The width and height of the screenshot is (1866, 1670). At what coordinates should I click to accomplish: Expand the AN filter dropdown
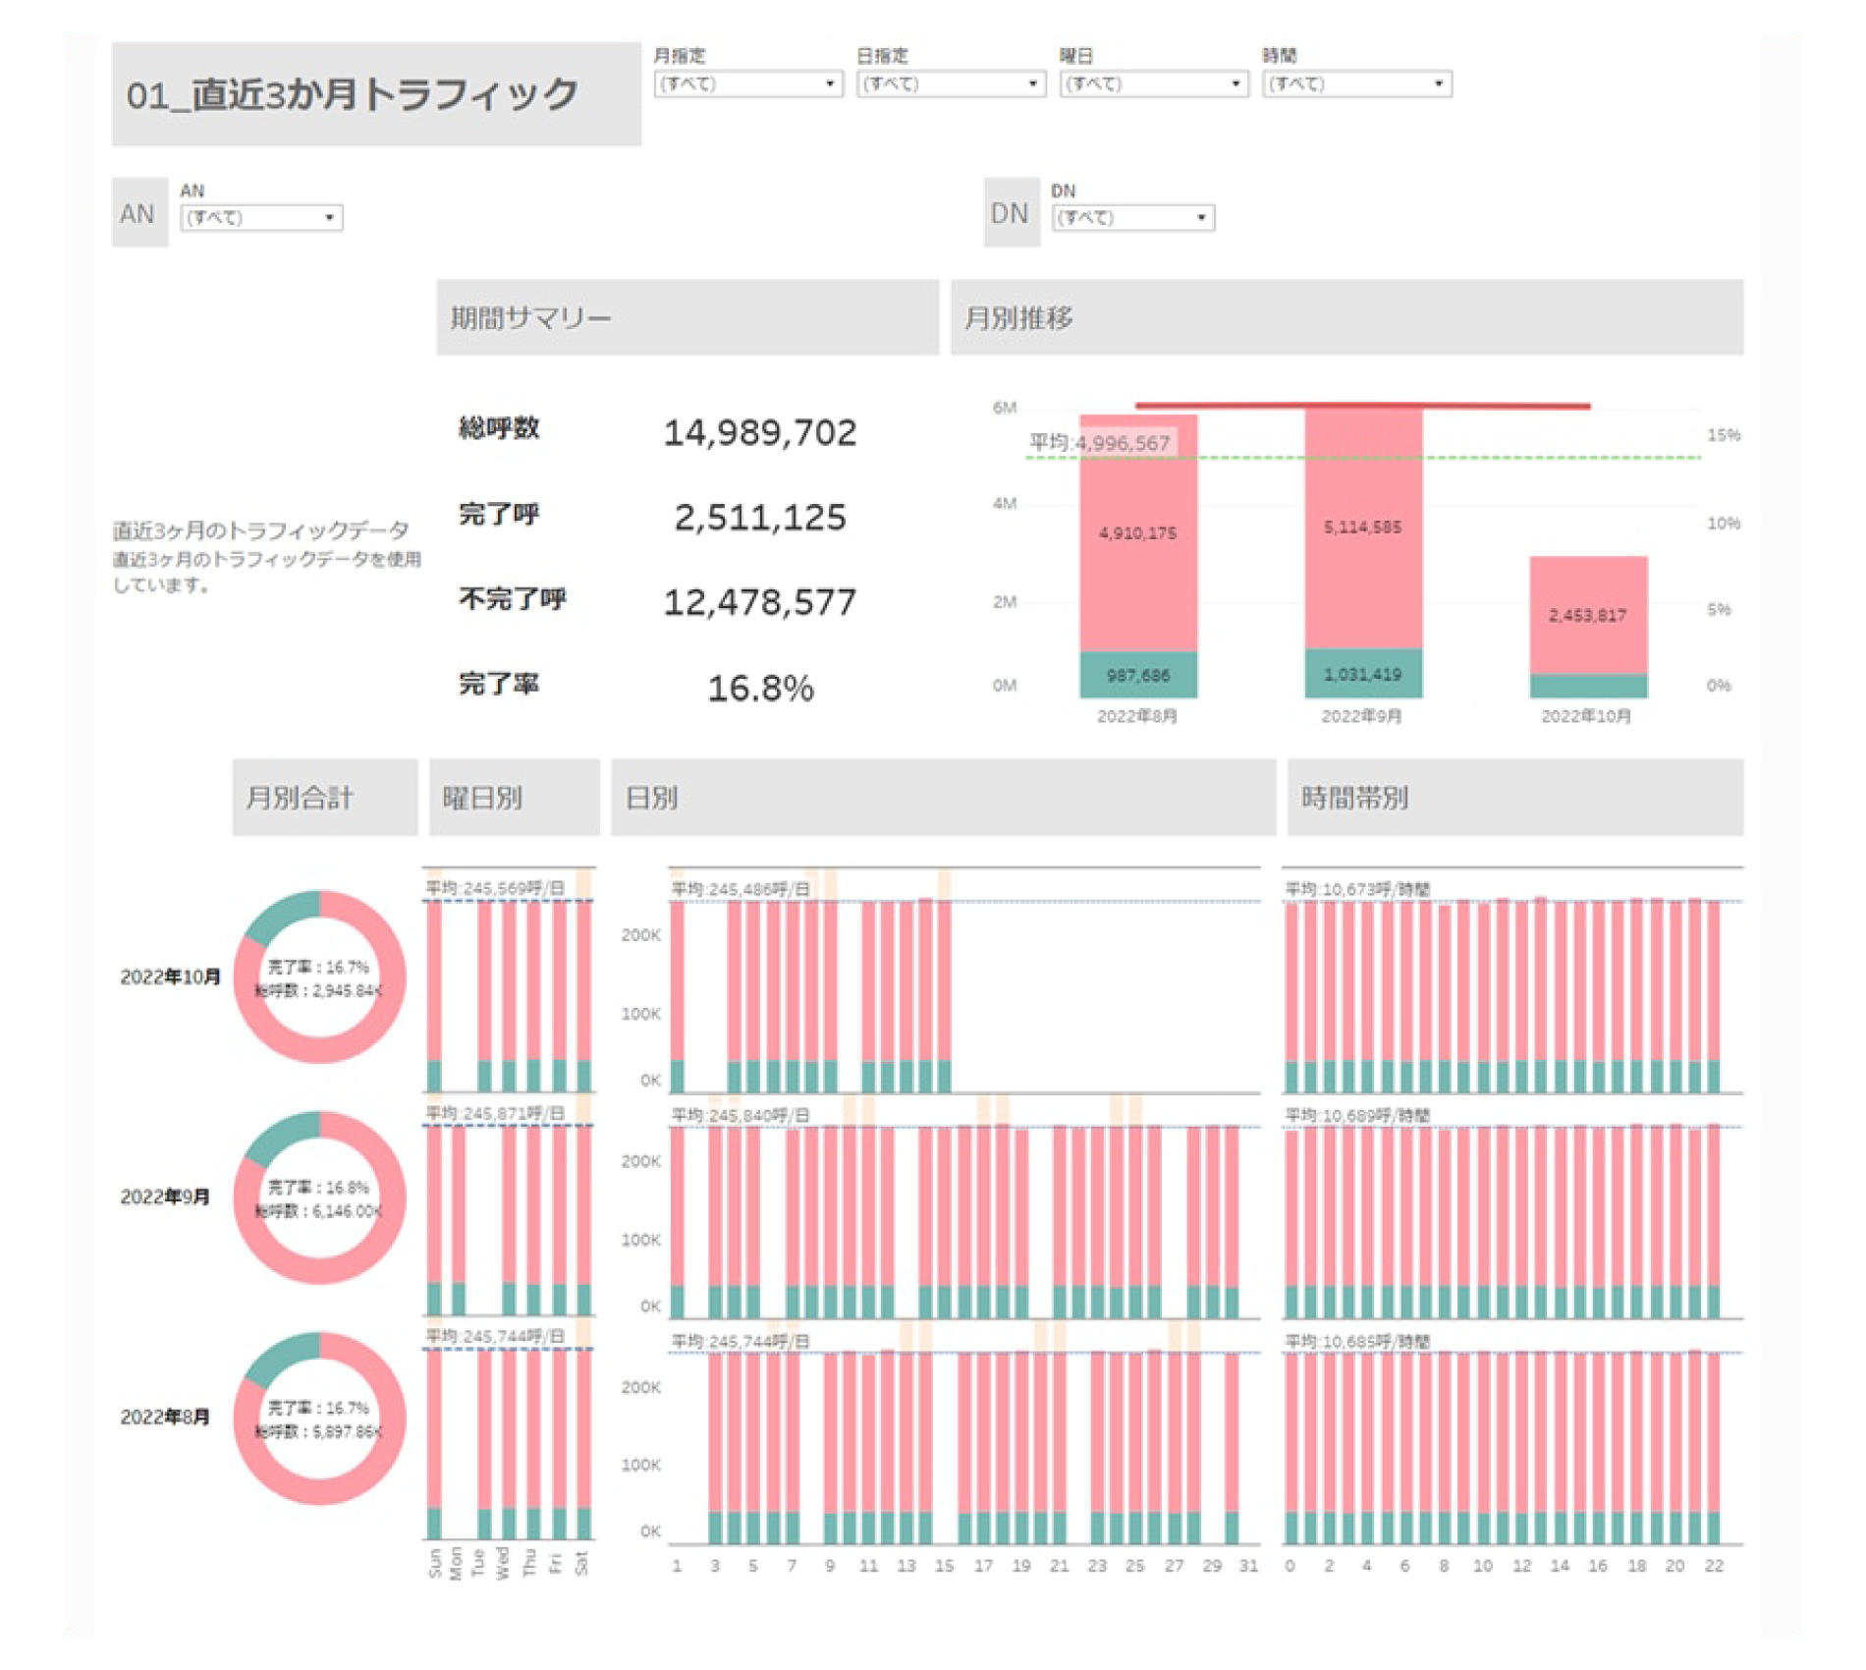260,218
